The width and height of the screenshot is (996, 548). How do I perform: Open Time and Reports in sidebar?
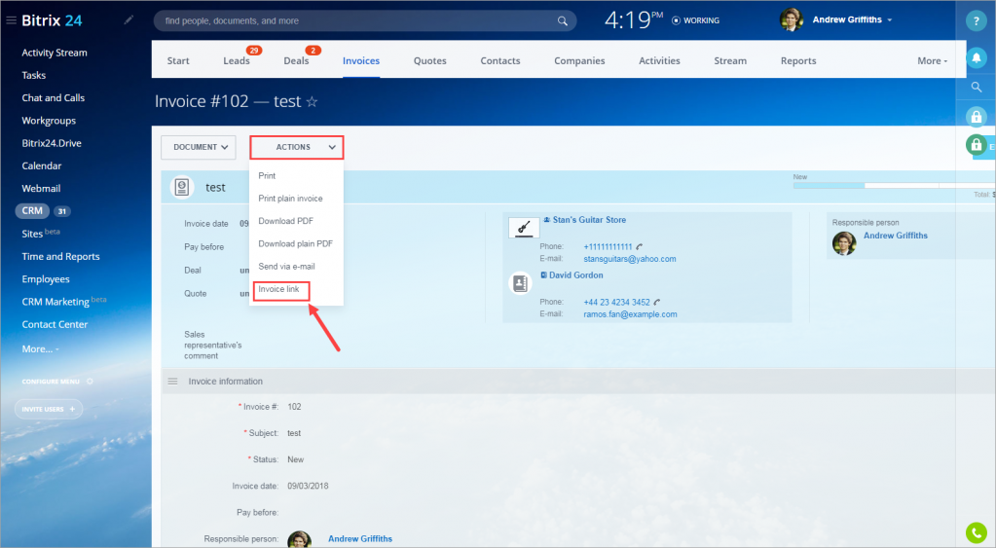click(x=60, y=257)
